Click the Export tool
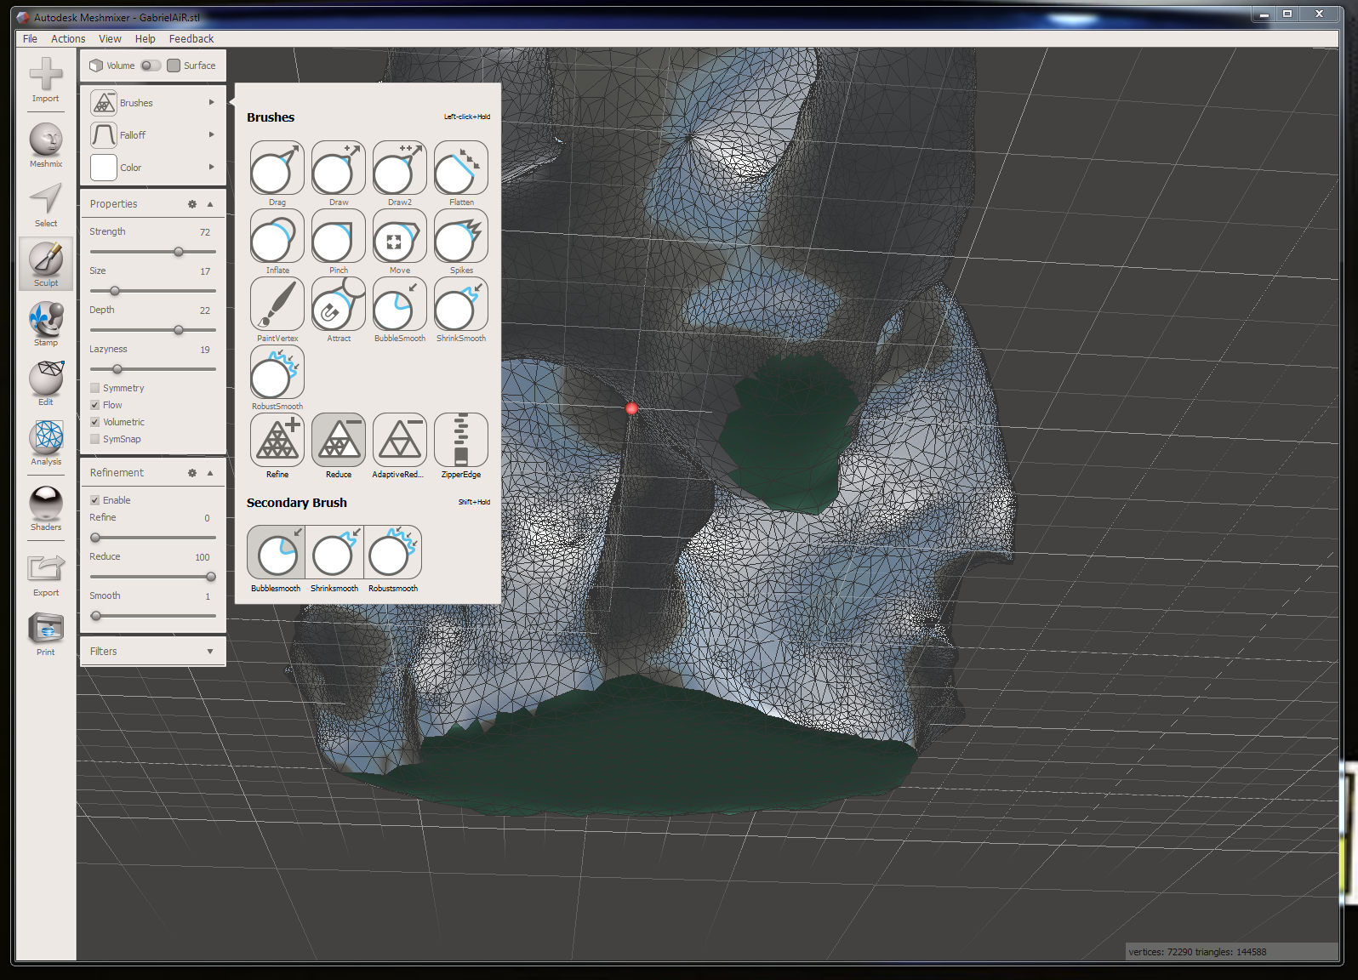This screenshot has height=980, width=1358. coord(46,574)
